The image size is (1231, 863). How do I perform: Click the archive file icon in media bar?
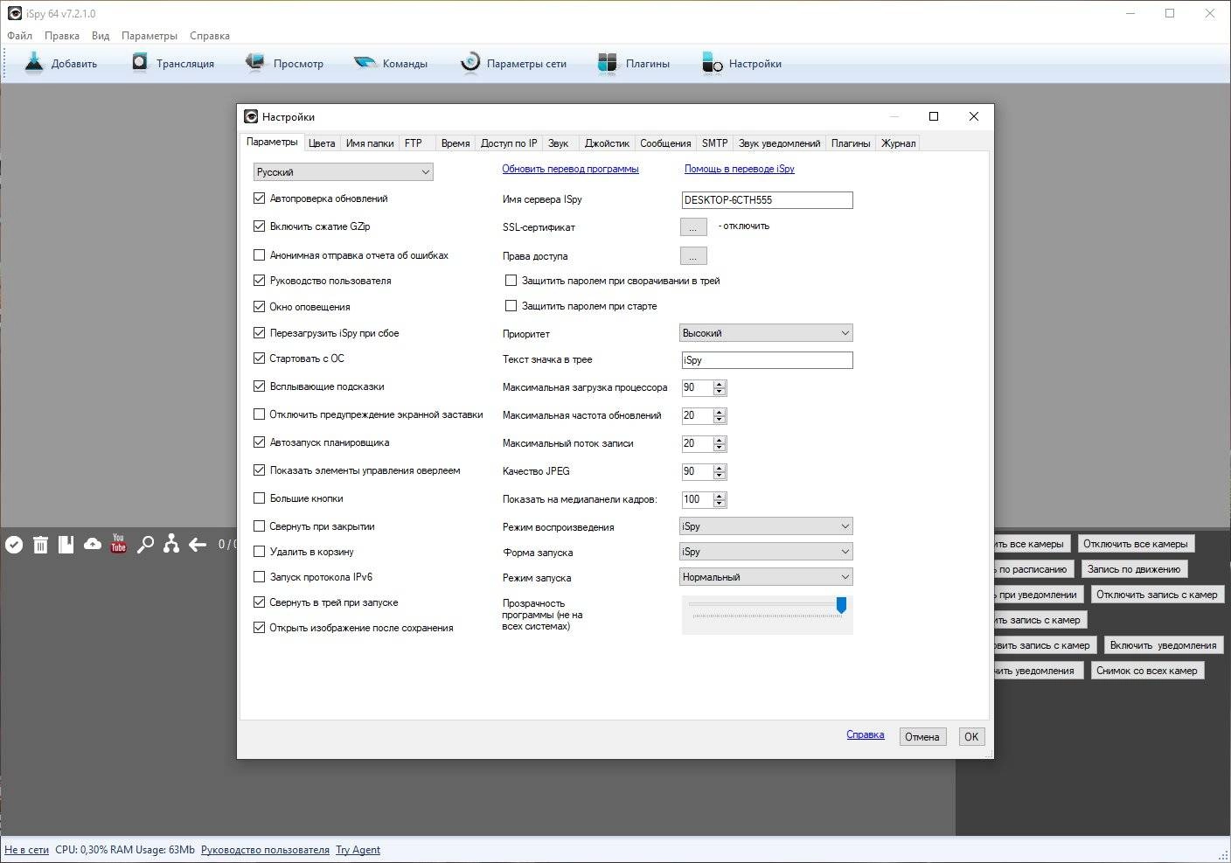[66, 545]
